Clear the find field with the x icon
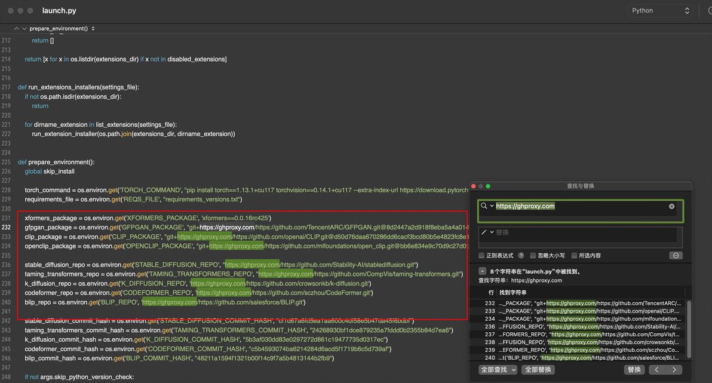The width and height of the screenshot is (712, 383). 671,206
